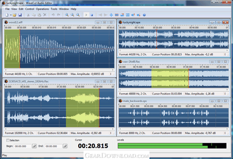
Task: Open the Operations menu
Action: click(42, 9)
